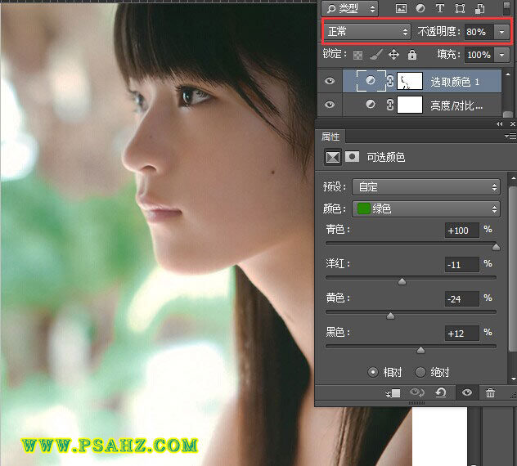Click the pixel layer filter icon
Viewport: 517px width, 466px height.
[x=401, y=9]
